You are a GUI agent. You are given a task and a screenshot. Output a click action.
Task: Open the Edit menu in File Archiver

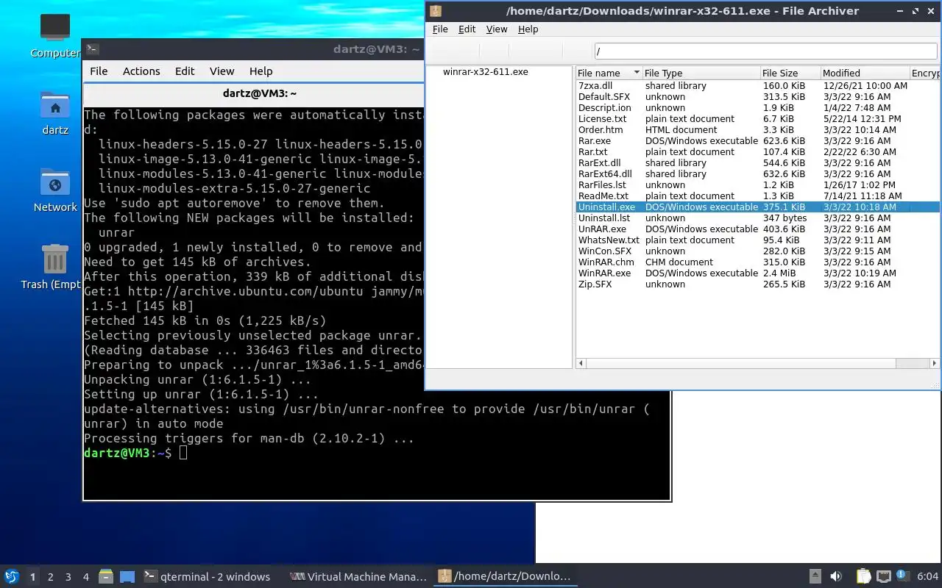coord(467,29)
